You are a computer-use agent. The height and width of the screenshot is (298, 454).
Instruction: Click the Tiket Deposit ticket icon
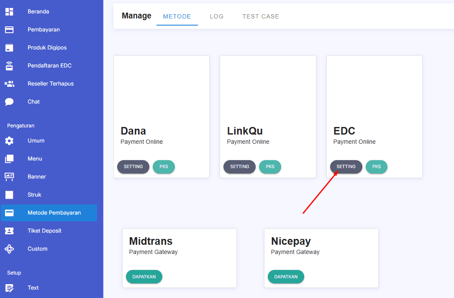(9, 231)
